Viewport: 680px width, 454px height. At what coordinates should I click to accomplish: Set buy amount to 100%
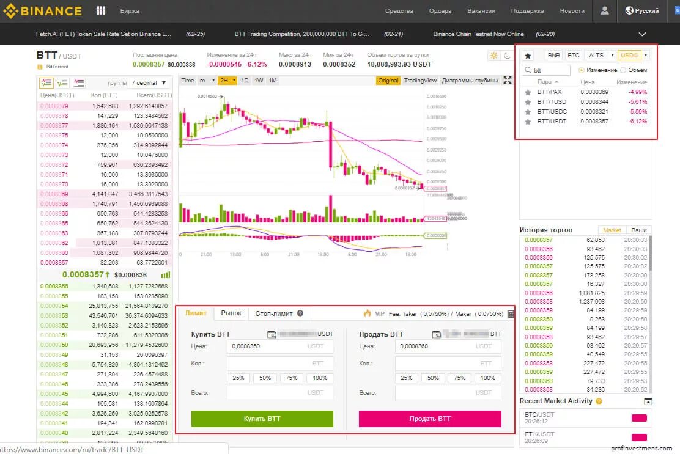point(320,378)
